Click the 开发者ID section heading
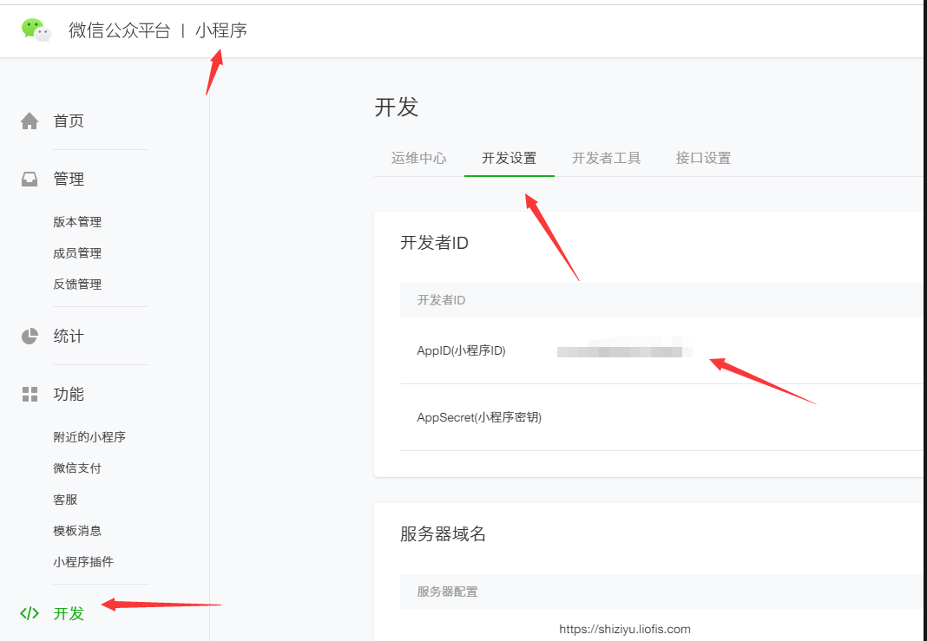Viewport: 927px width, 641px height. pos(435,243)
